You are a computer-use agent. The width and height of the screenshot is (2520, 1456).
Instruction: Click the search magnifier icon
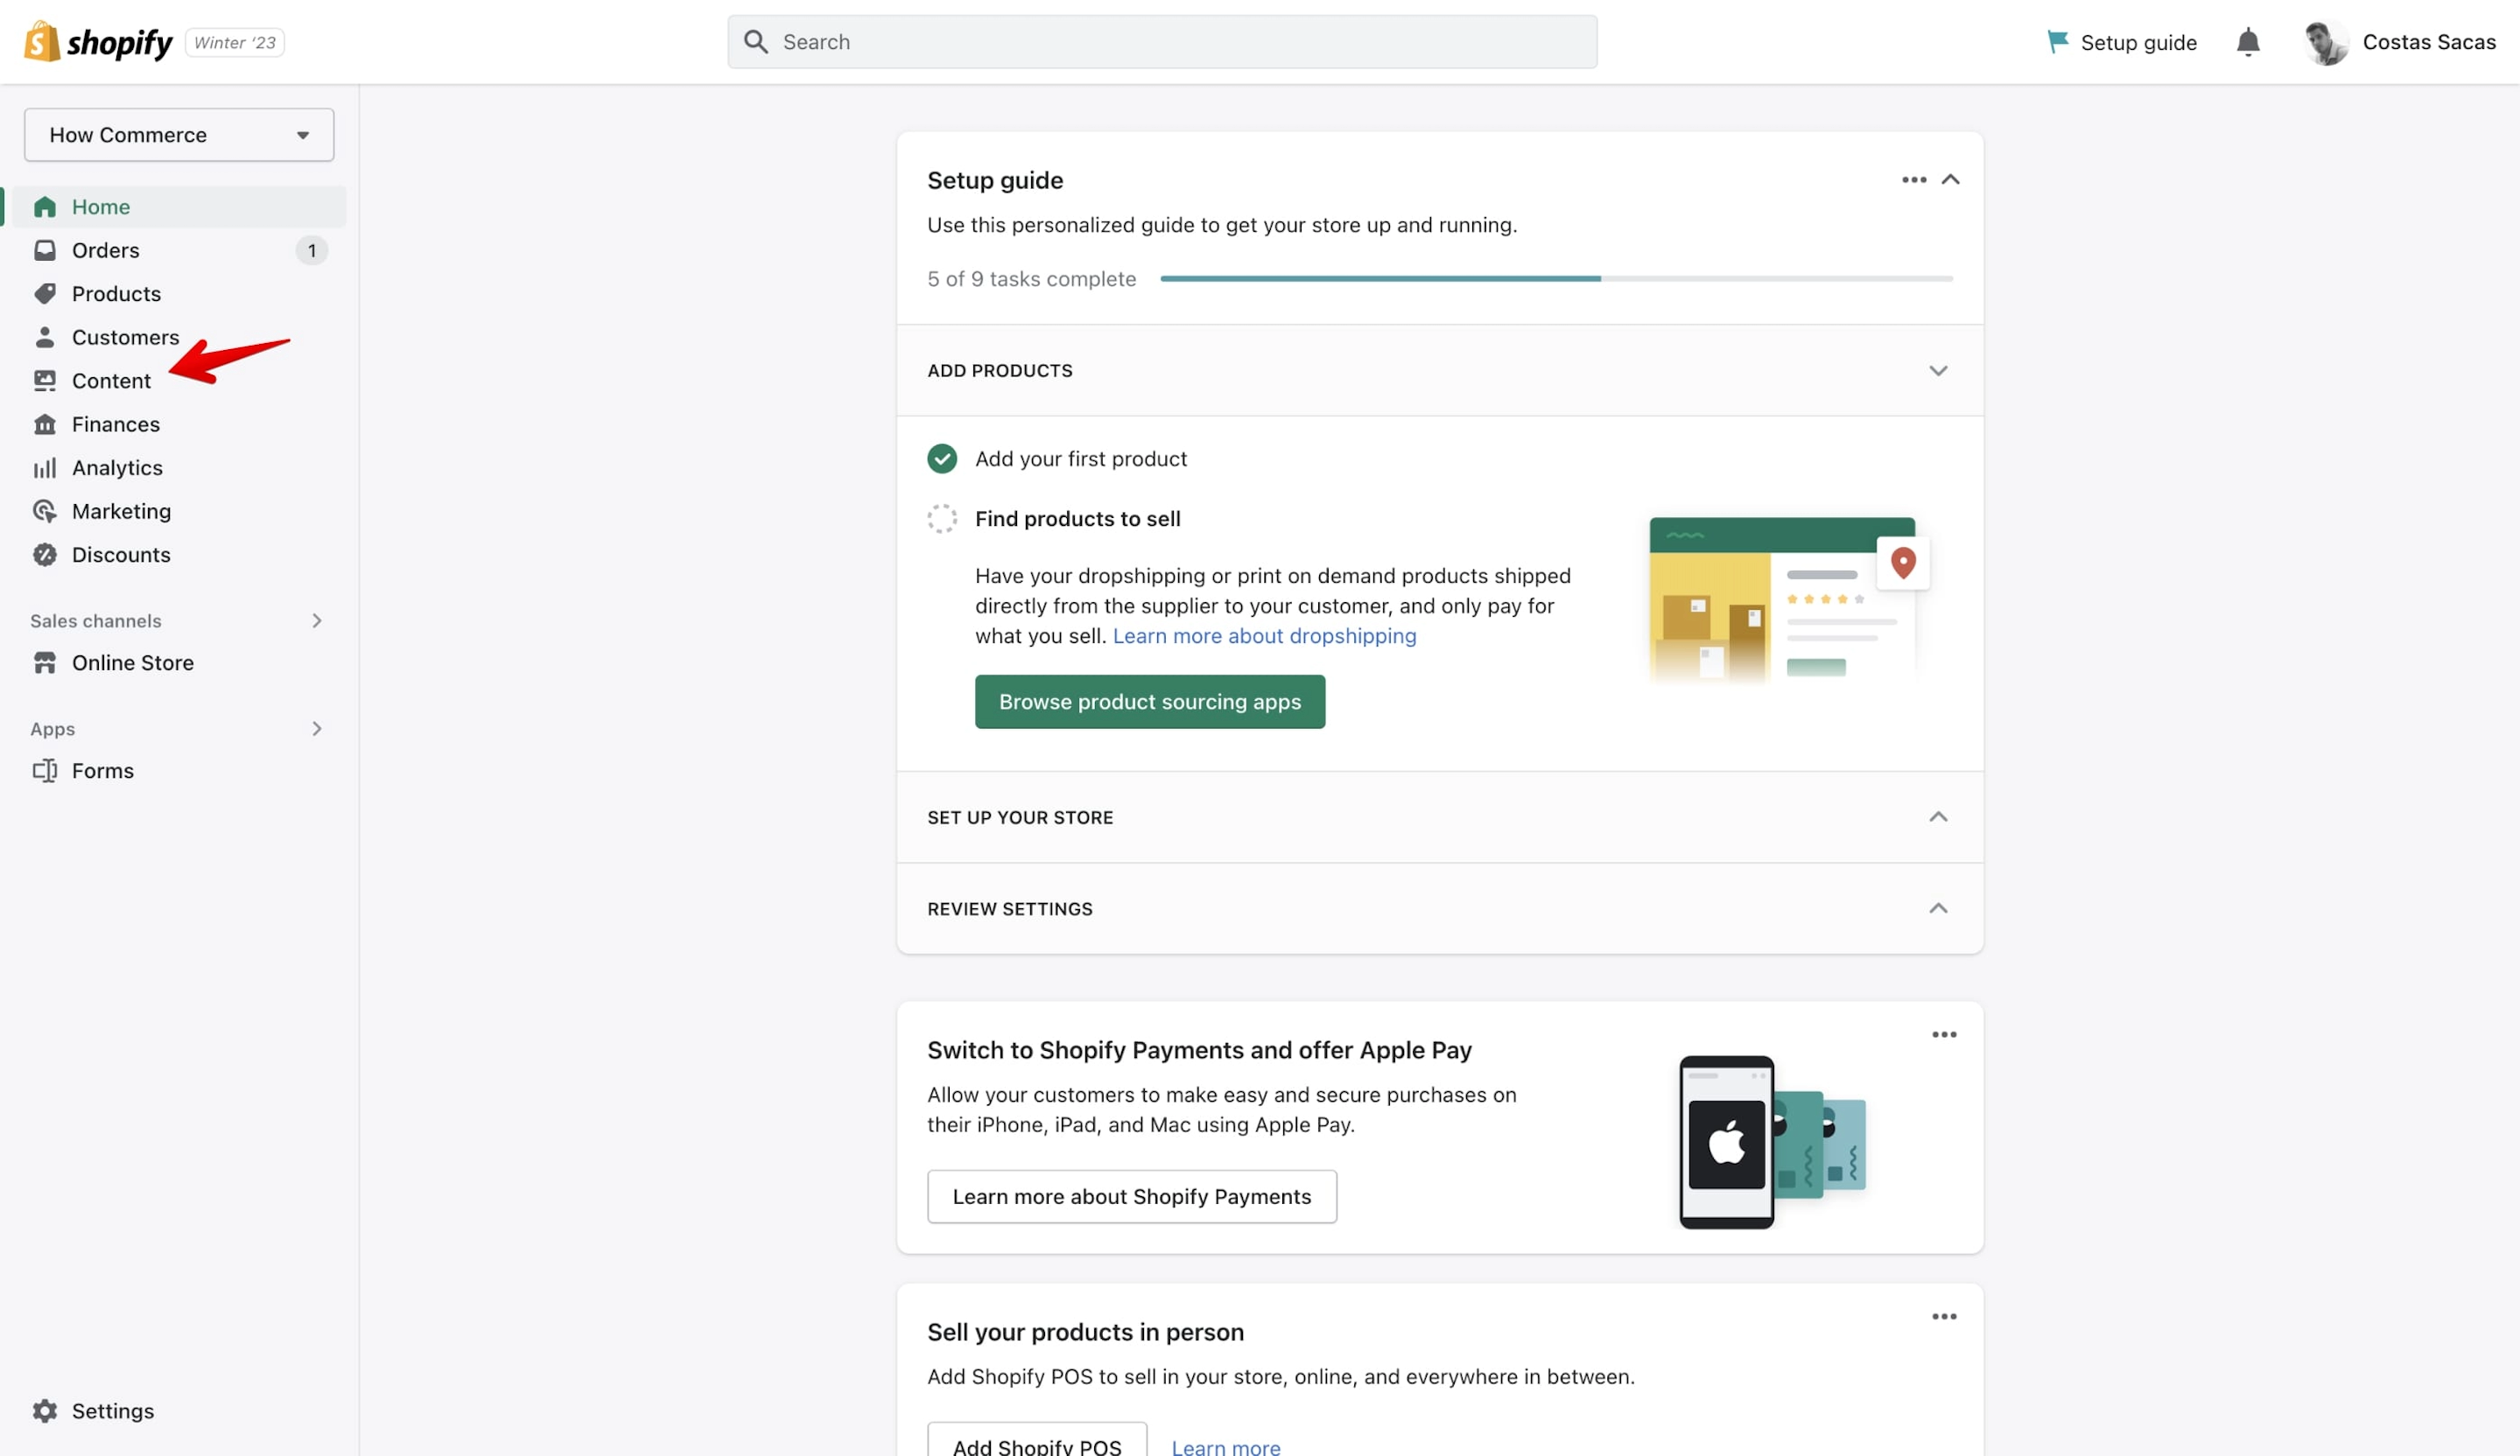tap(756, 42)
